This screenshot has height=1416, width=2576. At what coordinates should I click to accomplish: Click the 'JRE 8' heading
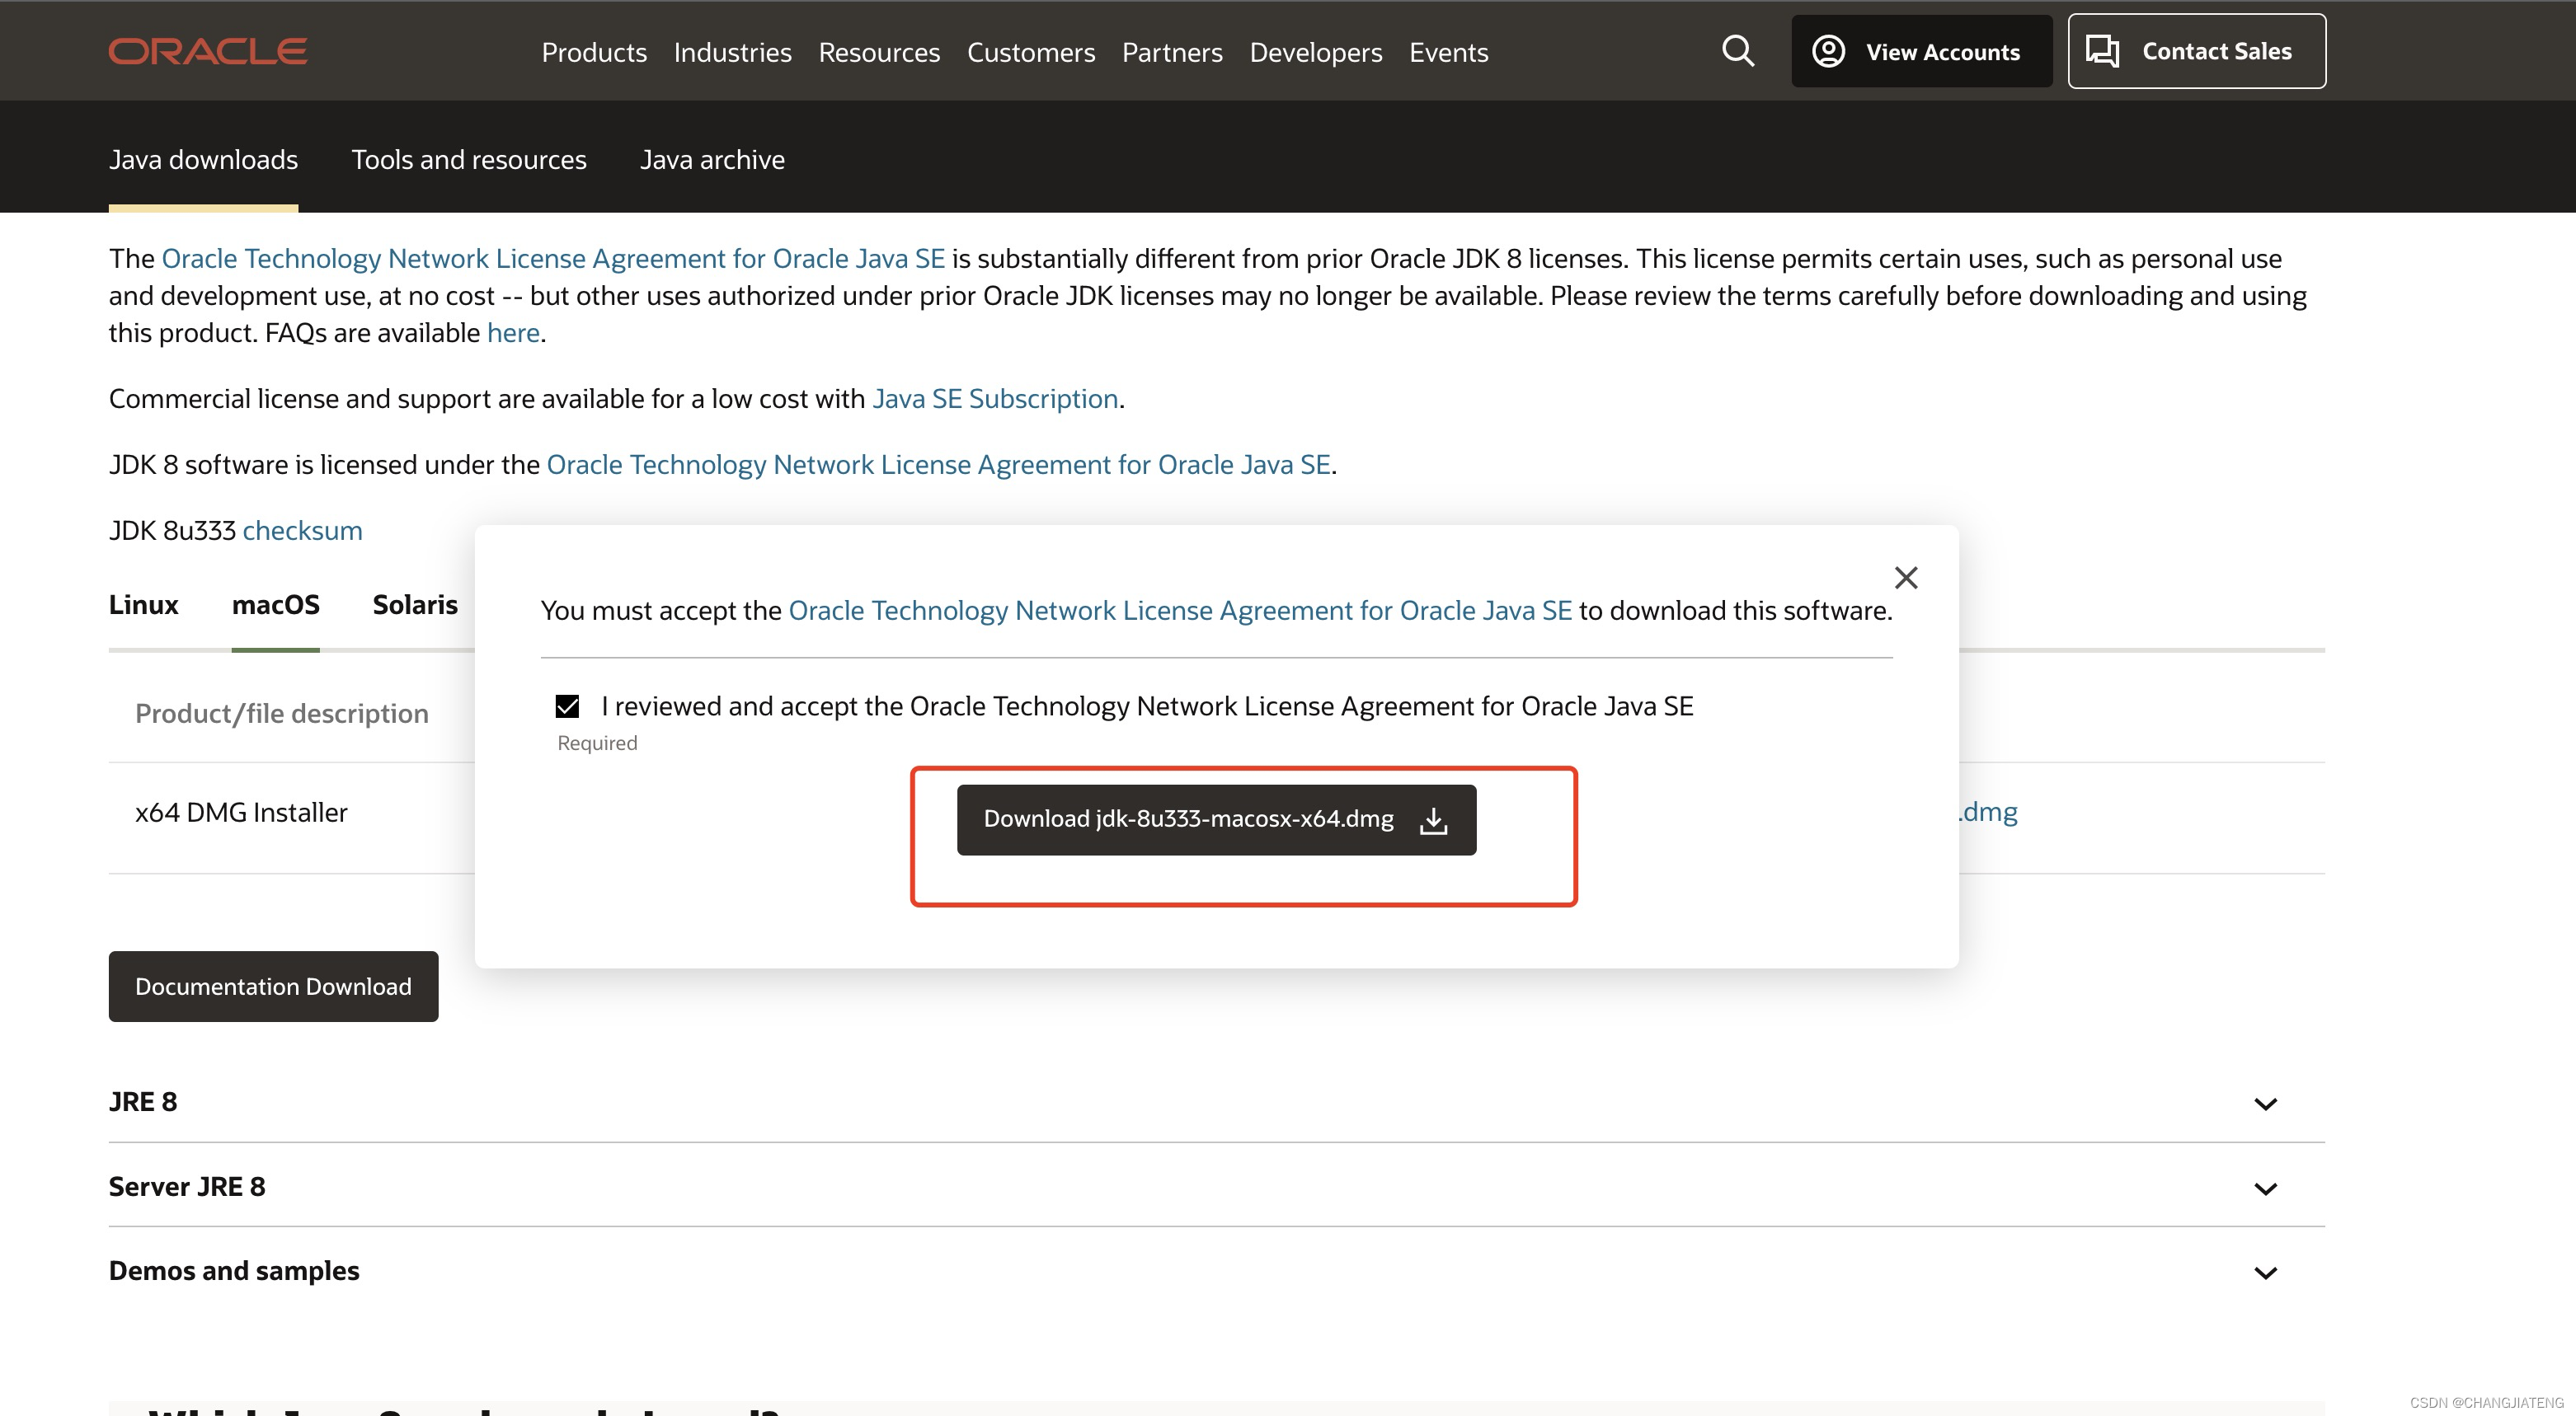coord(143,1101)
